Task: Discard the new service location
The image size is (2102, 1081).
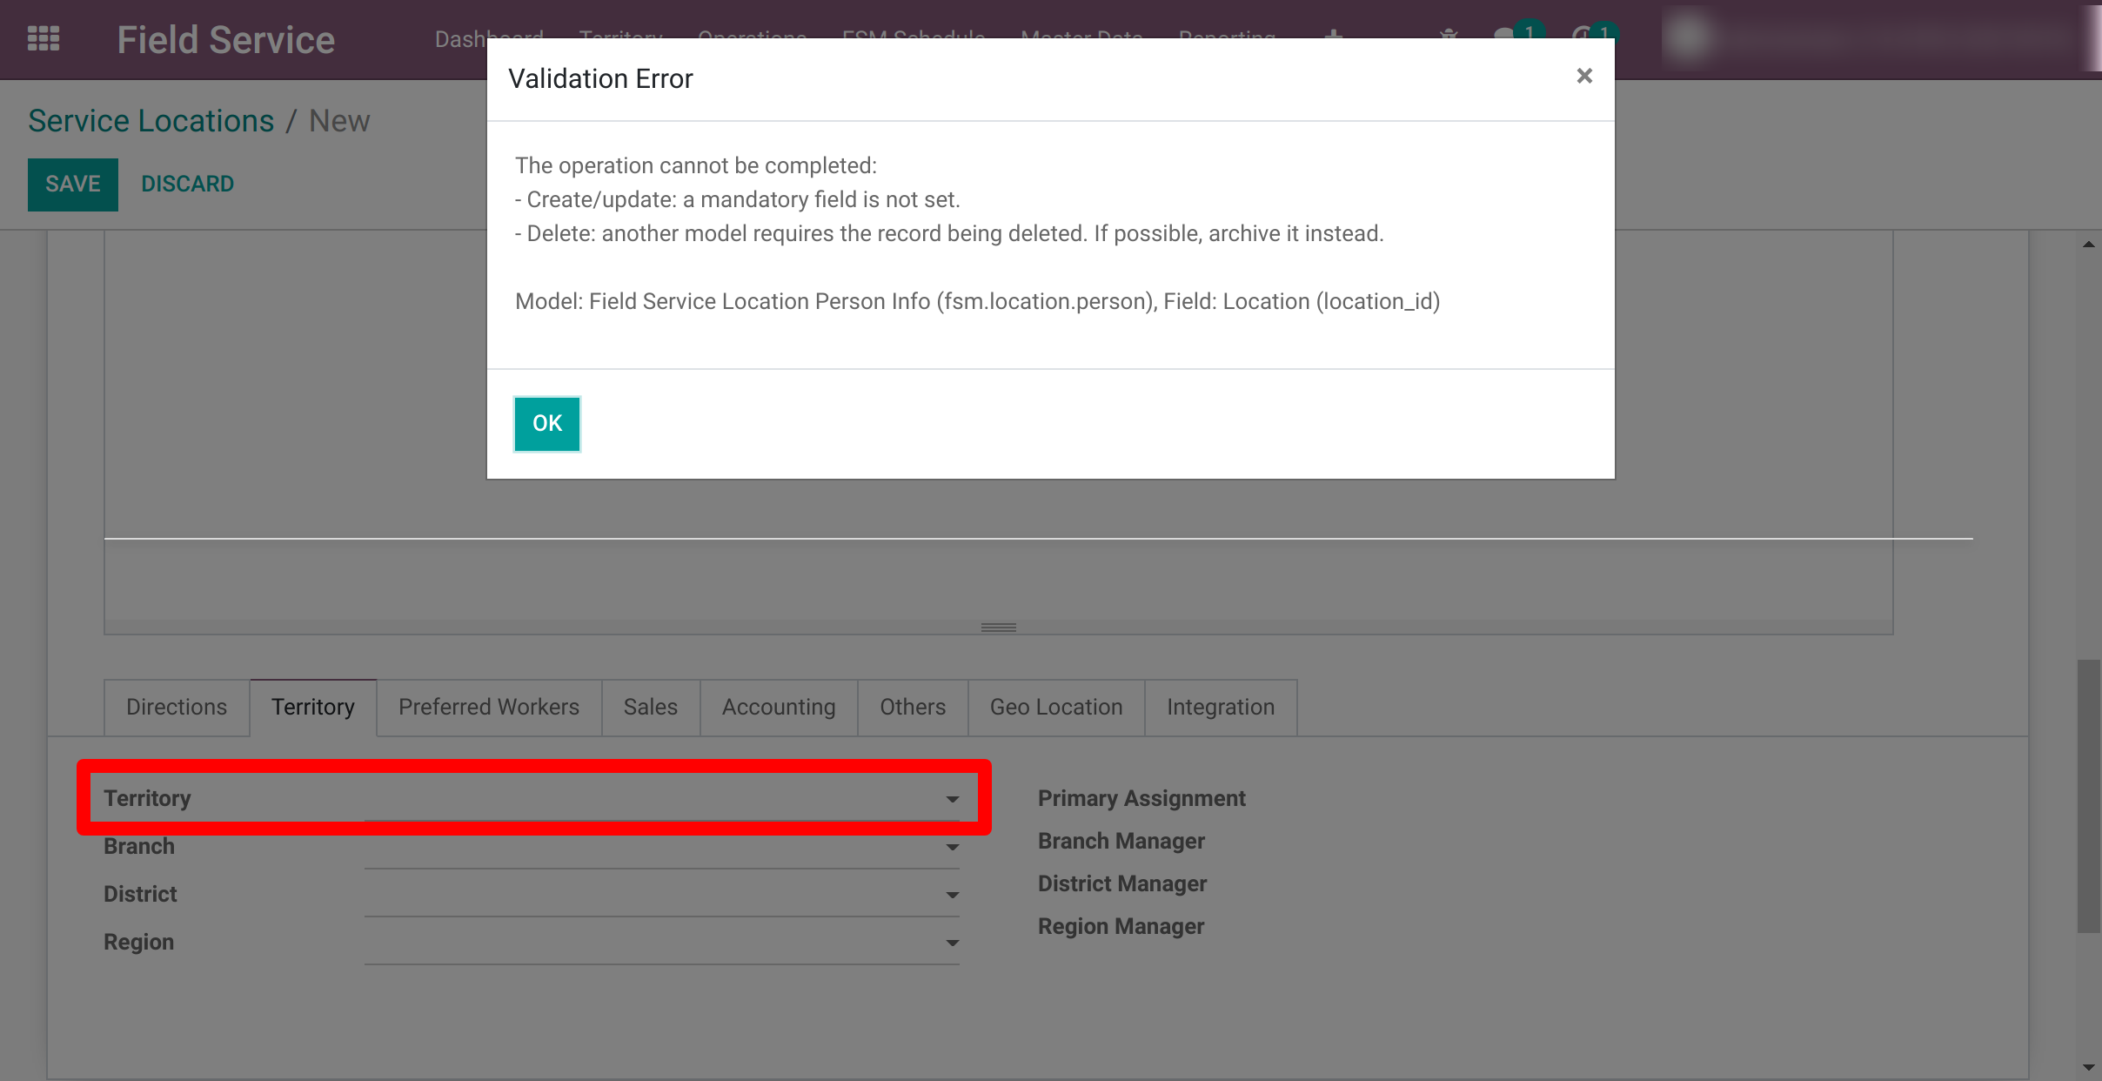Action: pyautogui.click(x=187, y=184)
